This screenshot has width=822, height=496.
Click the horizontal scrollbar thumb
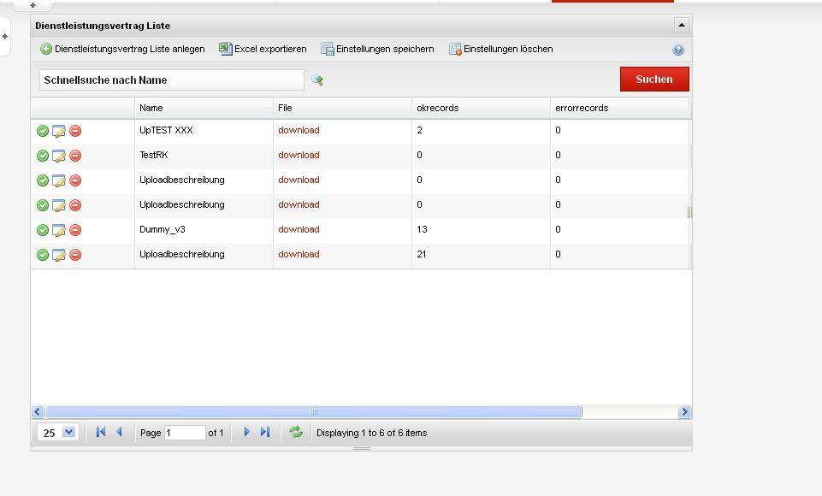click(314, 411)
